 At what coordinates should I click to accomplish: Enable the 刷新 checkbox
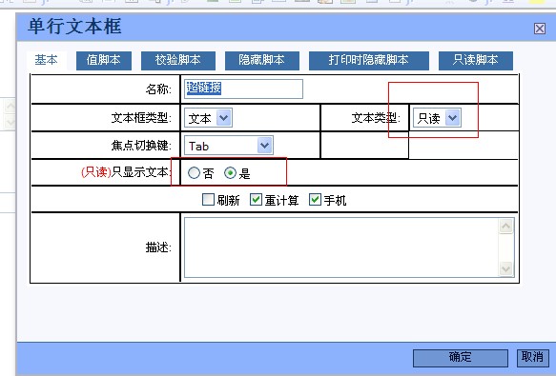[x=208, y=200]
